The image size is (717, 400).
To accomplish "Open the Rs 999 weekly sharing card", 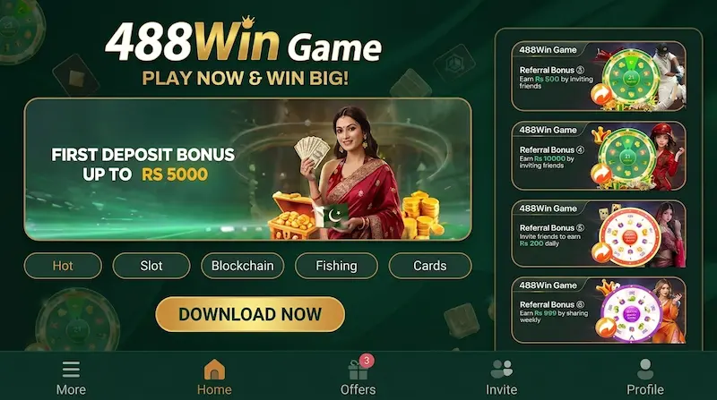I will tap(599, 310).
